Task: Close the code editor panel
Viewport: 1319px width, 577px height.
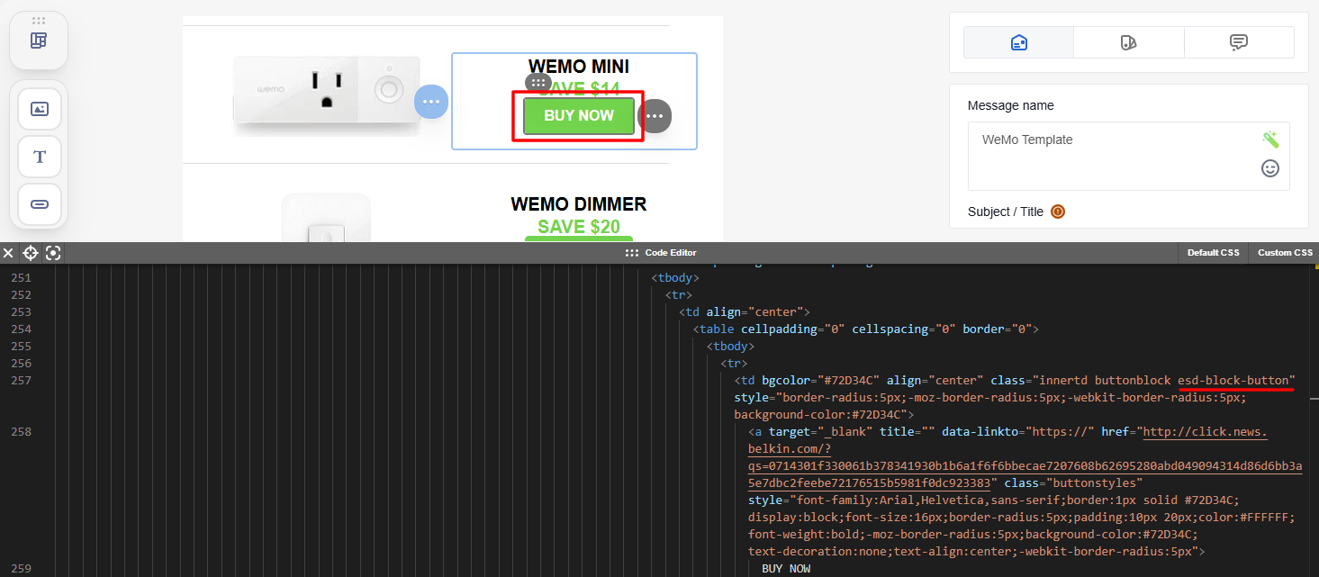Action: (8, 253)
